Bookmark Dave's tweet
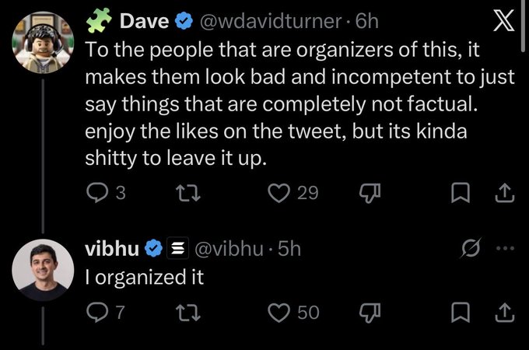 coord(461,193)
